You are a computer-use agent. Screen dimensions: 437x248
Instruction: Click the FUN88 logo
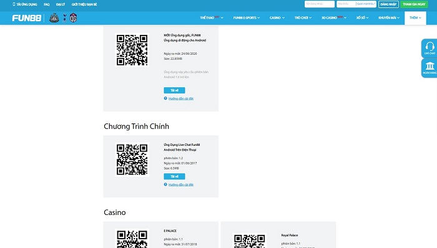click(x=26, y=18)
